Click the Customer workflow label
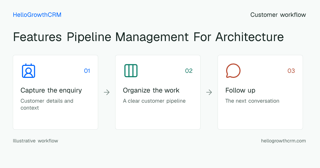 pos(278,15)
